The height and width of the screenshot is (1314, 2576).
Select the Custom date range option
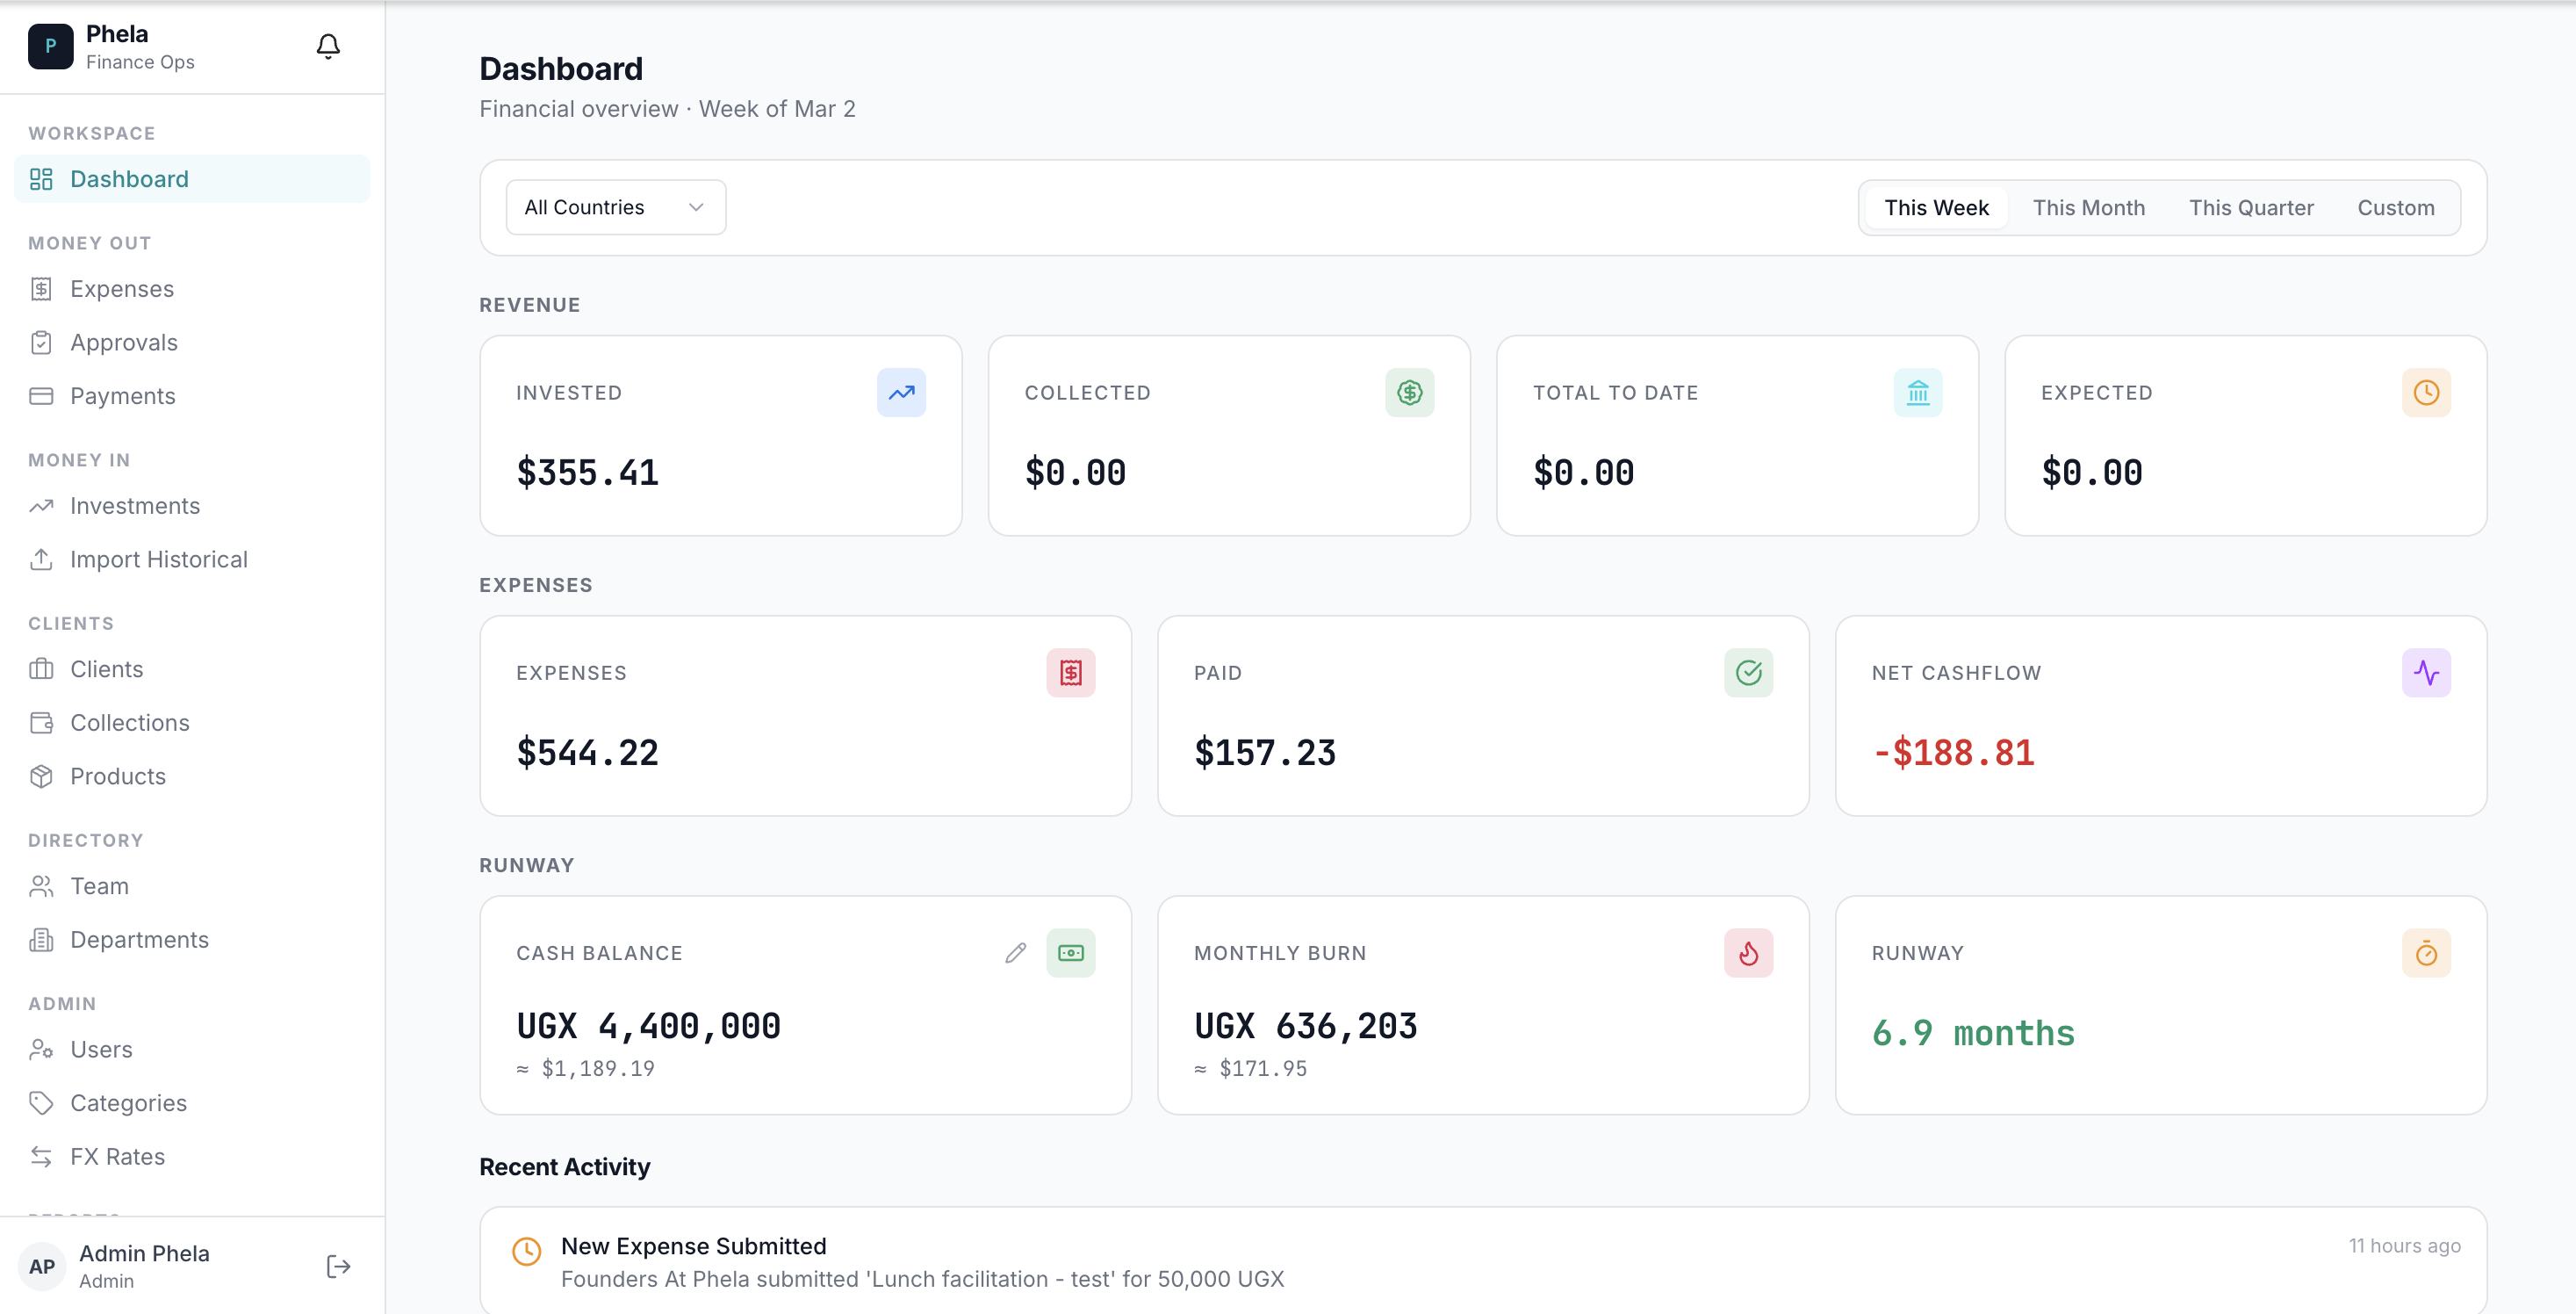(x=2395, y=207)
